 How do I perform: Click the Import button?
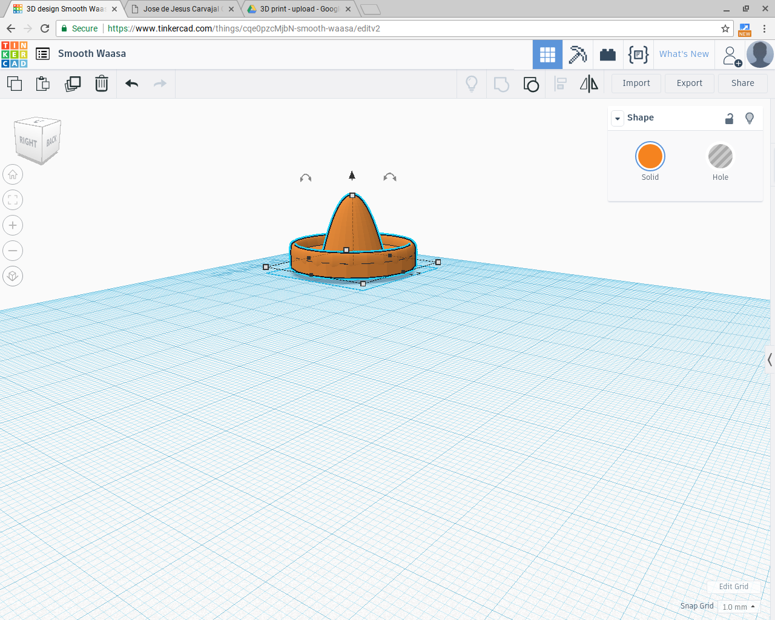pos(636,83)
